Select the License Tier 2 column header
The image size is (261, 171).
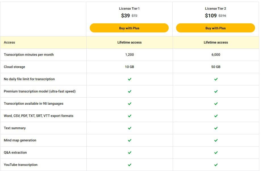(215, 9)
